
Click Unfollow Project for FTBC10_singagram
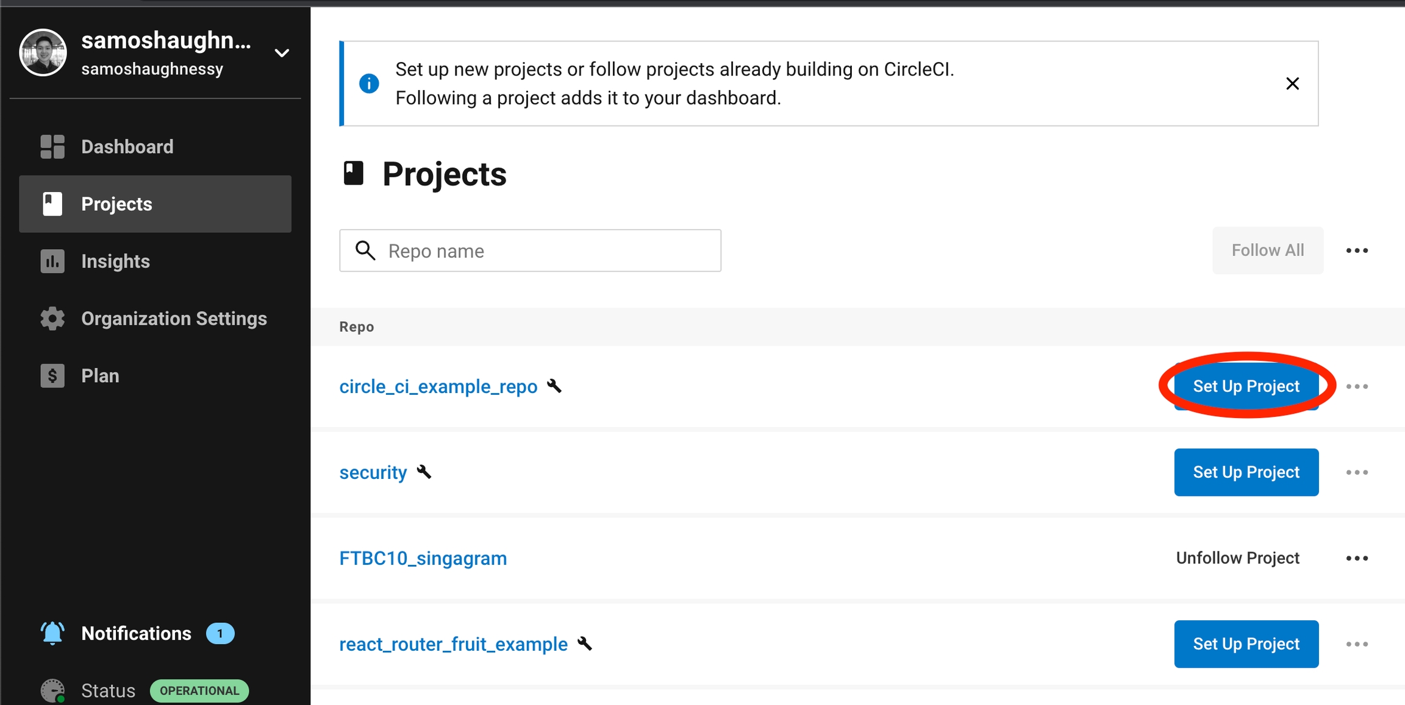[1237, 558]
